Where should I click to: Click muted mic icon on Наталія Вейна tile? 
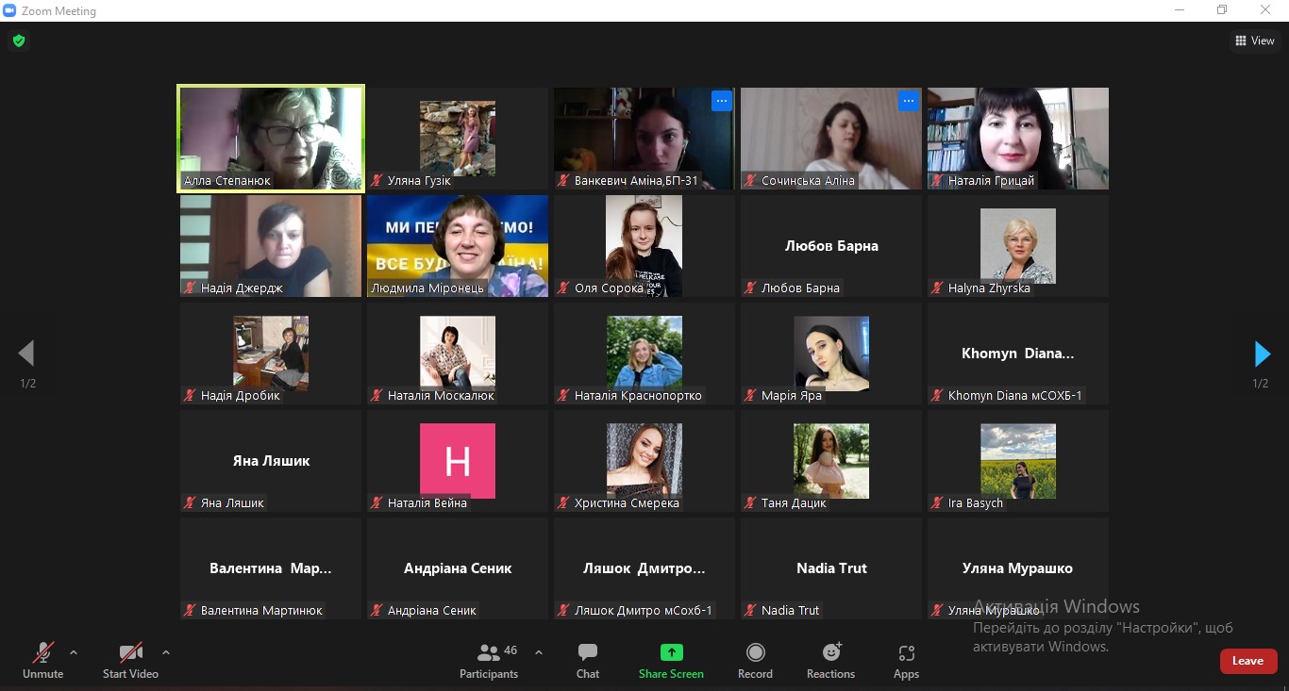pyautogui.click(x=377, y=502)
